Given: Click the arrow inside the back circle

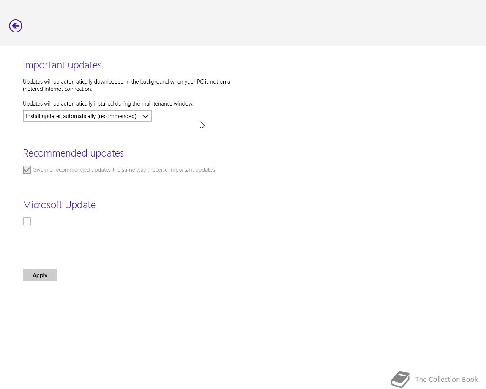Looking at the screenshot, I should pos(16,26).
